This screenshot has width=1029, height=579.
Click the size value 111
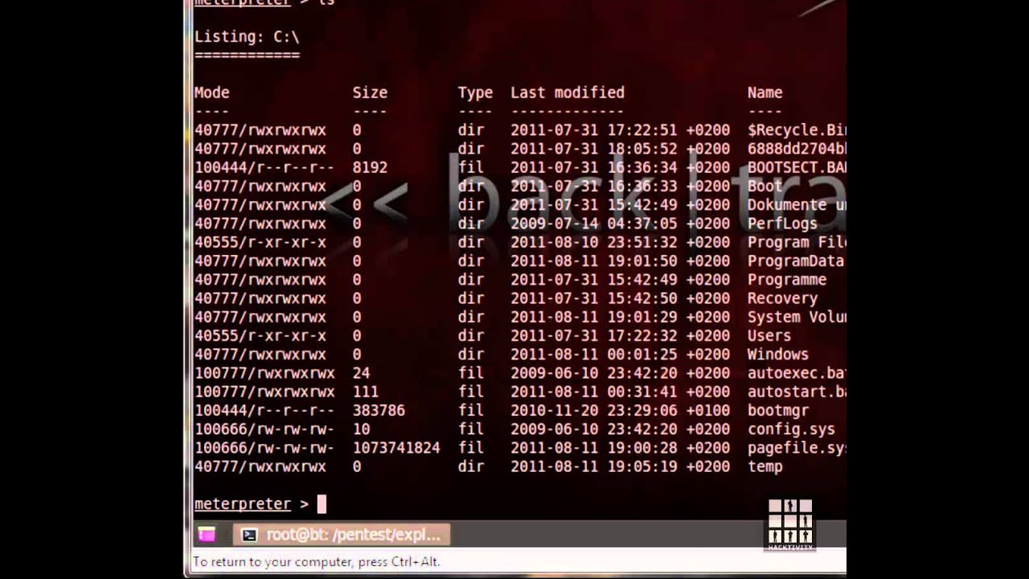point(365,392)
